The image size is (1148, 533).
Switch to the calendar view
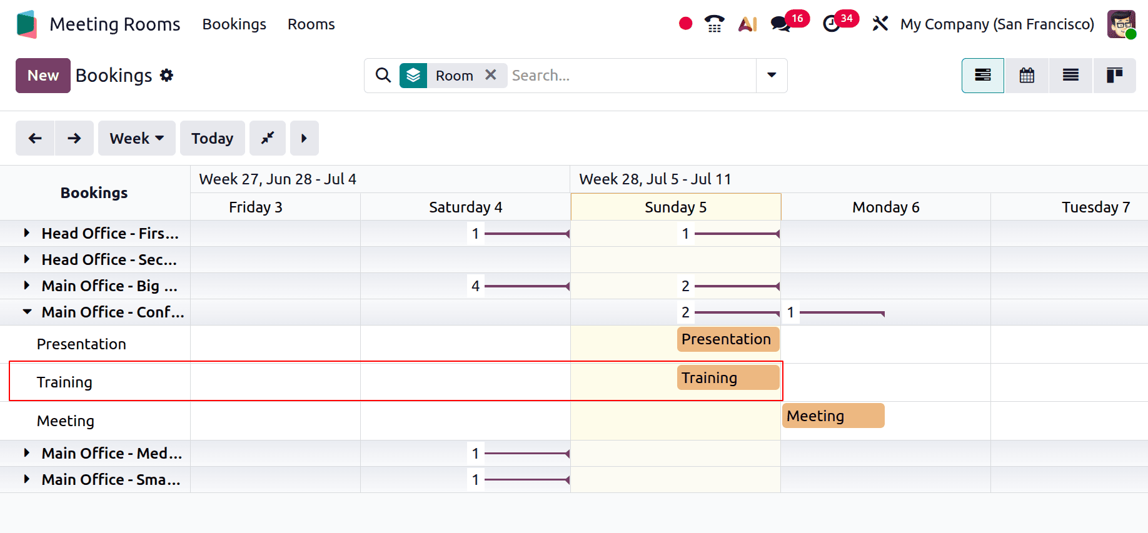point(1027,76)
